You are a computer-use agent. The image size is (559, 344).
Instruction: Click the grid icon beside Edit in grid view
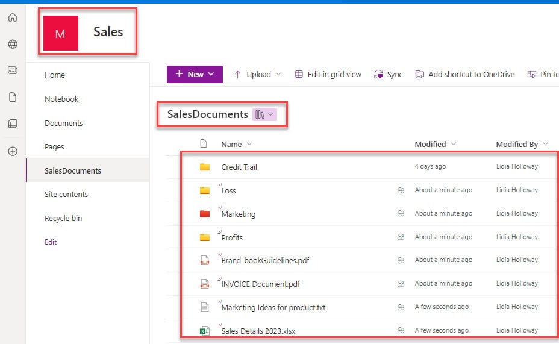(x=299, y=74)
